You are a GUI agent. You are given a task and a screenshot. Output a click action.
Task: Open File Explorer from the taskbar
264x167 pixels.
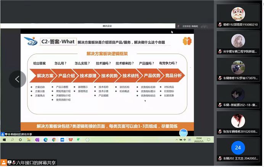[x=29, y=140]
